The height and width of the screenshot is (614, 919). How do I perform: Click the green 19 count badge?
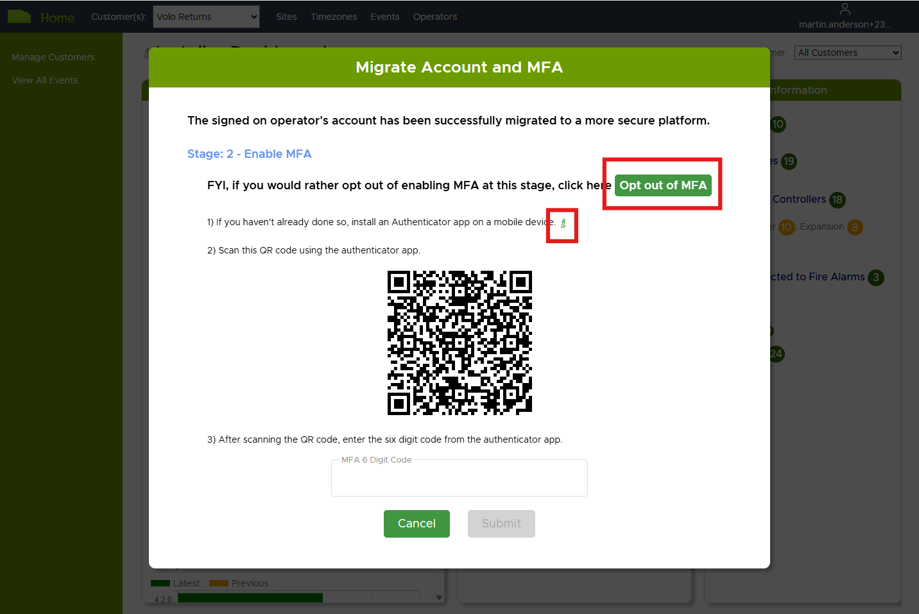[789, 162]
